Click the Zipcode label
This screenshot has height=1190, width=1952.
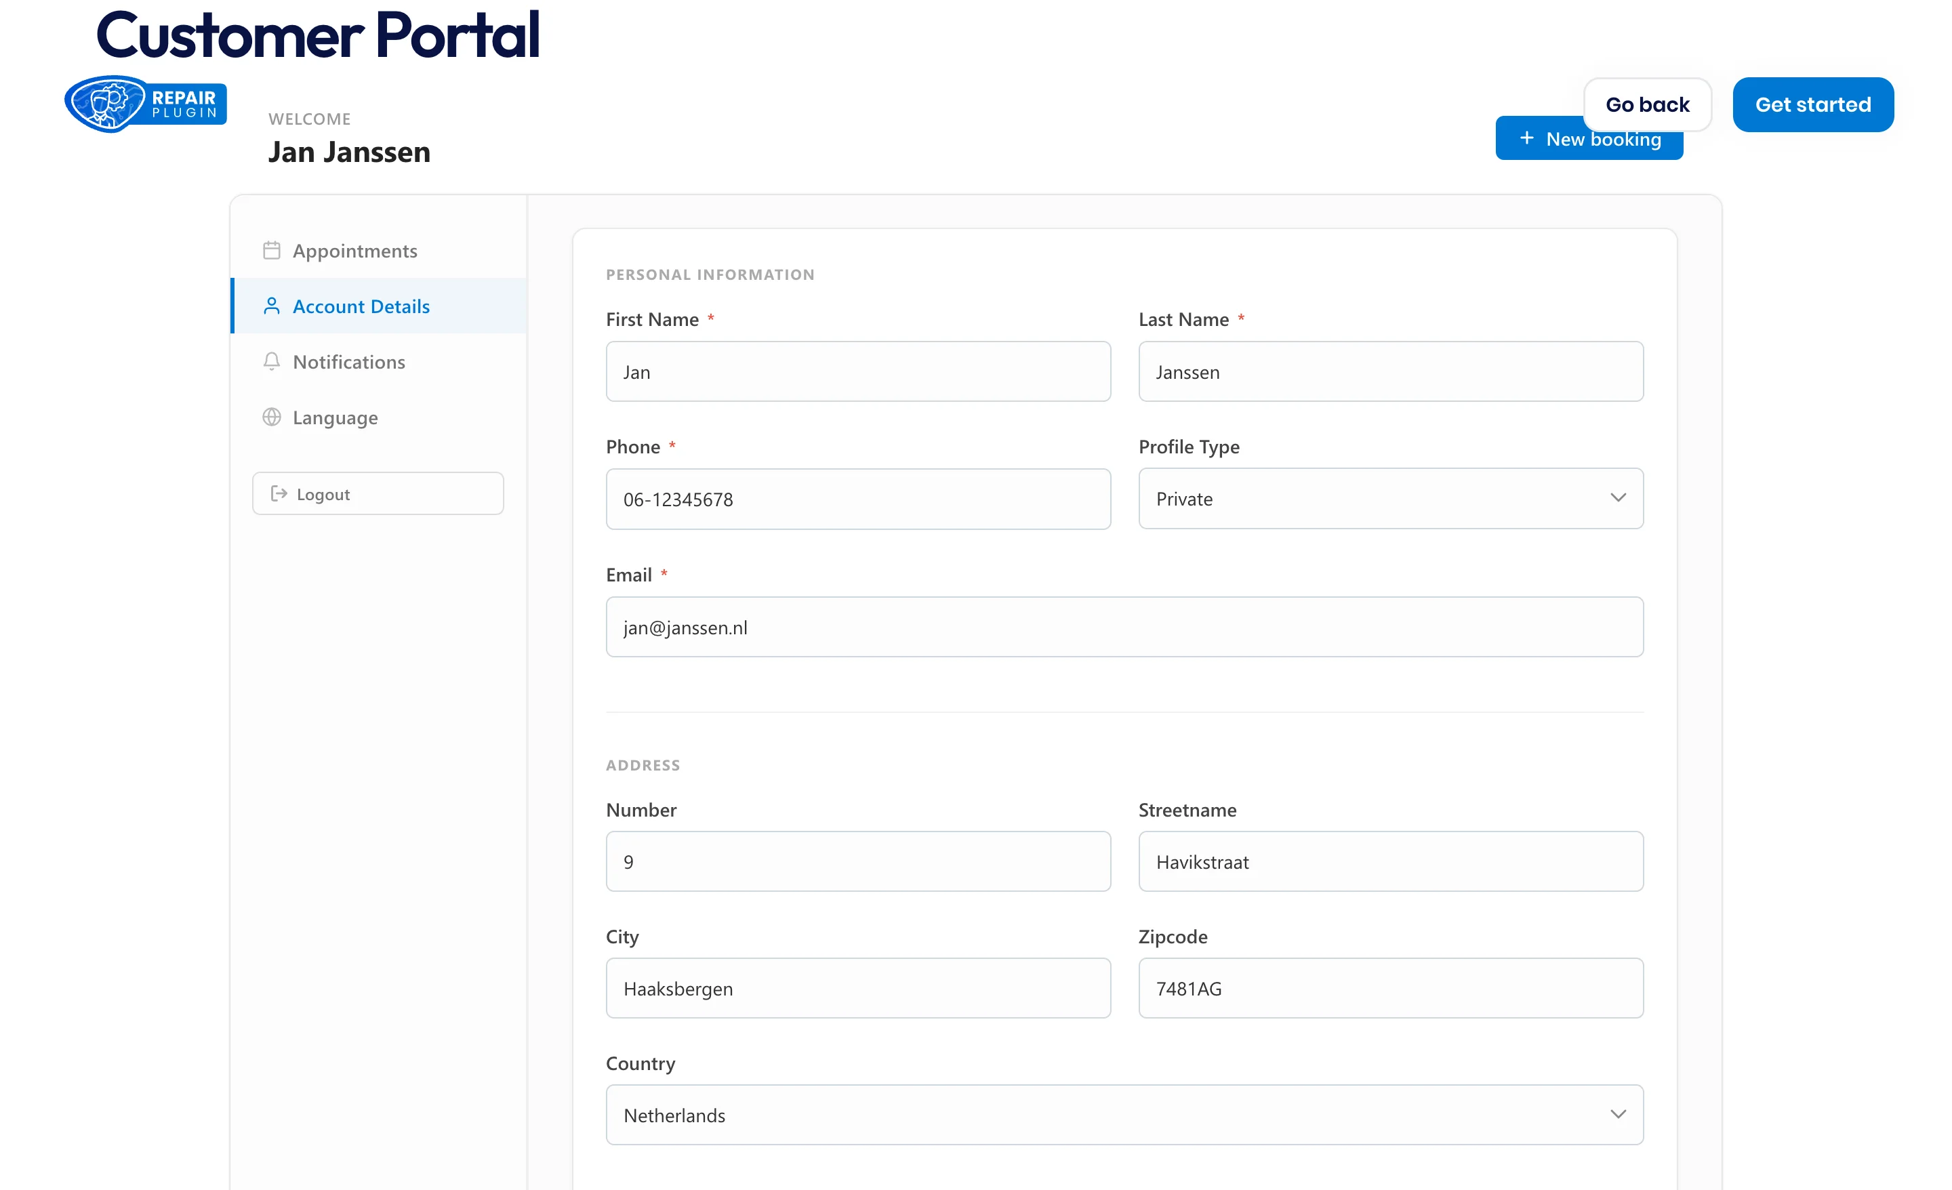1173,937
